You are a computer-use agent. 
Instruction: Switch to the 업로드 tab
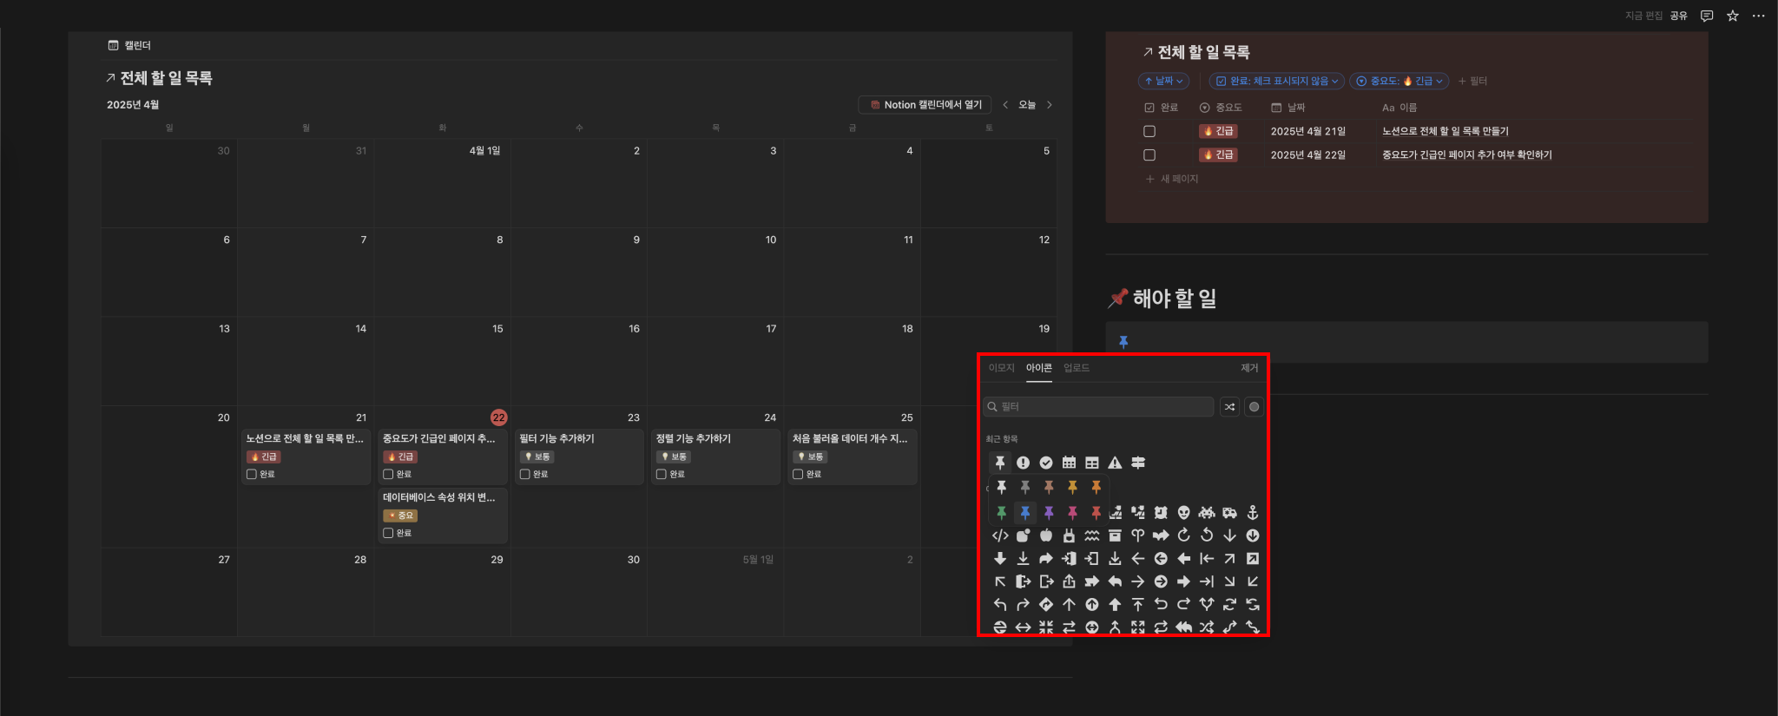(1077, 368)
